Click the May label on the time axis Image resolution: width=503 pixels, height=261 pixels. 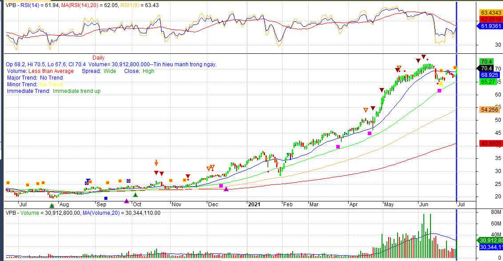(x=389, y=205)
